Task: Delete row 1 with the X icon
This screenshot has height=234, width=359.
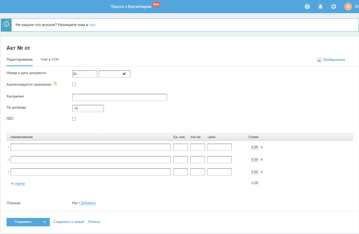Action: 262,147
